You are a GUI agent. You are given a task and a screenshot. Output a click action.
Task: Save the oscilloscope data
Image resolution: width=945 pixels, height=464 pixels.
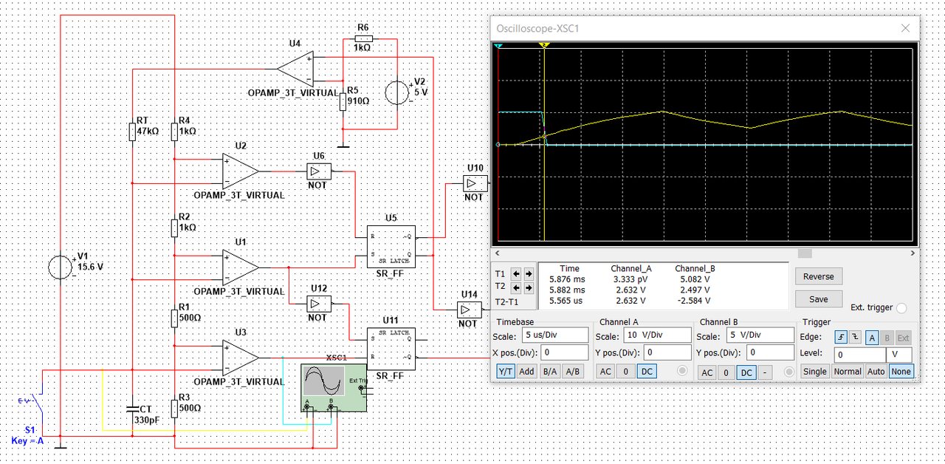point(819,299)
